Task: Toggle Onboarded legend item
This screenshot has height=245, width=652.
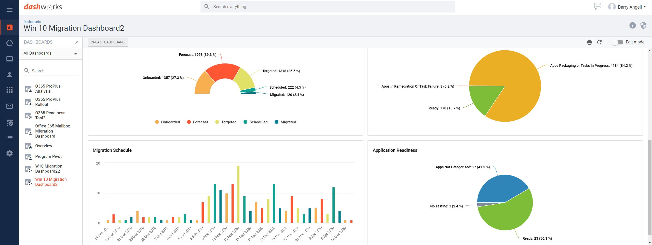Action: click(x=168, y=122)
